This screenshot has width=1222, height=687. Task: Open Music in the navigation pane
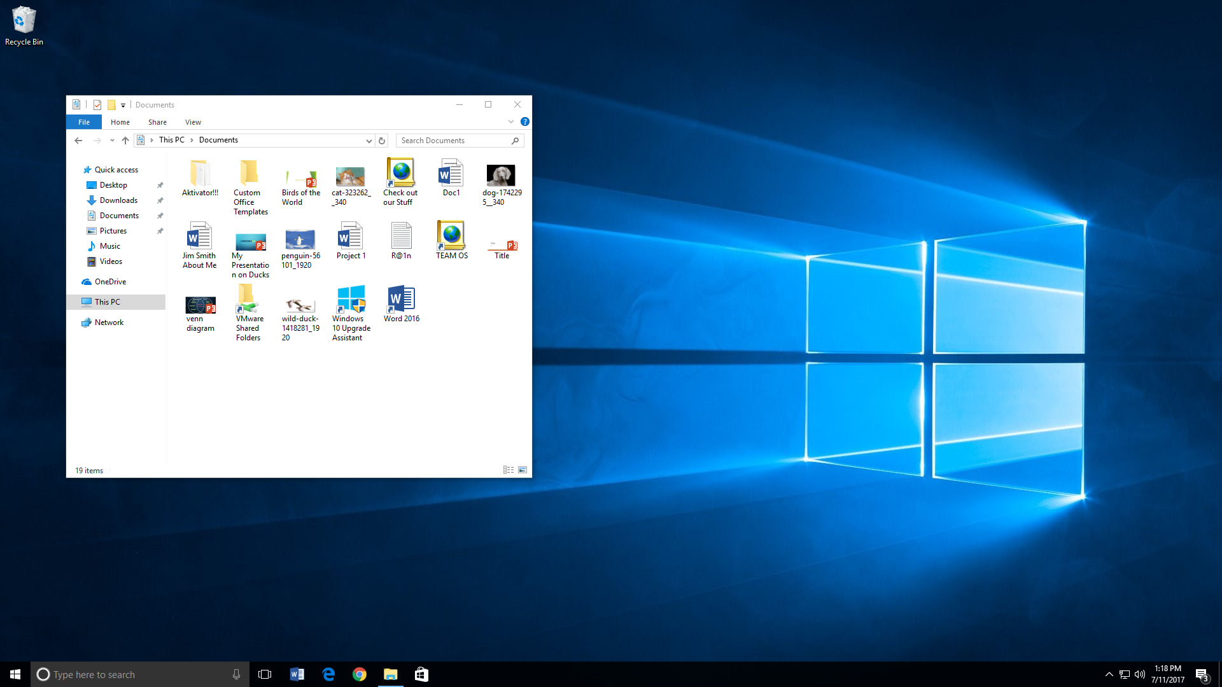(x=109, y=246)
